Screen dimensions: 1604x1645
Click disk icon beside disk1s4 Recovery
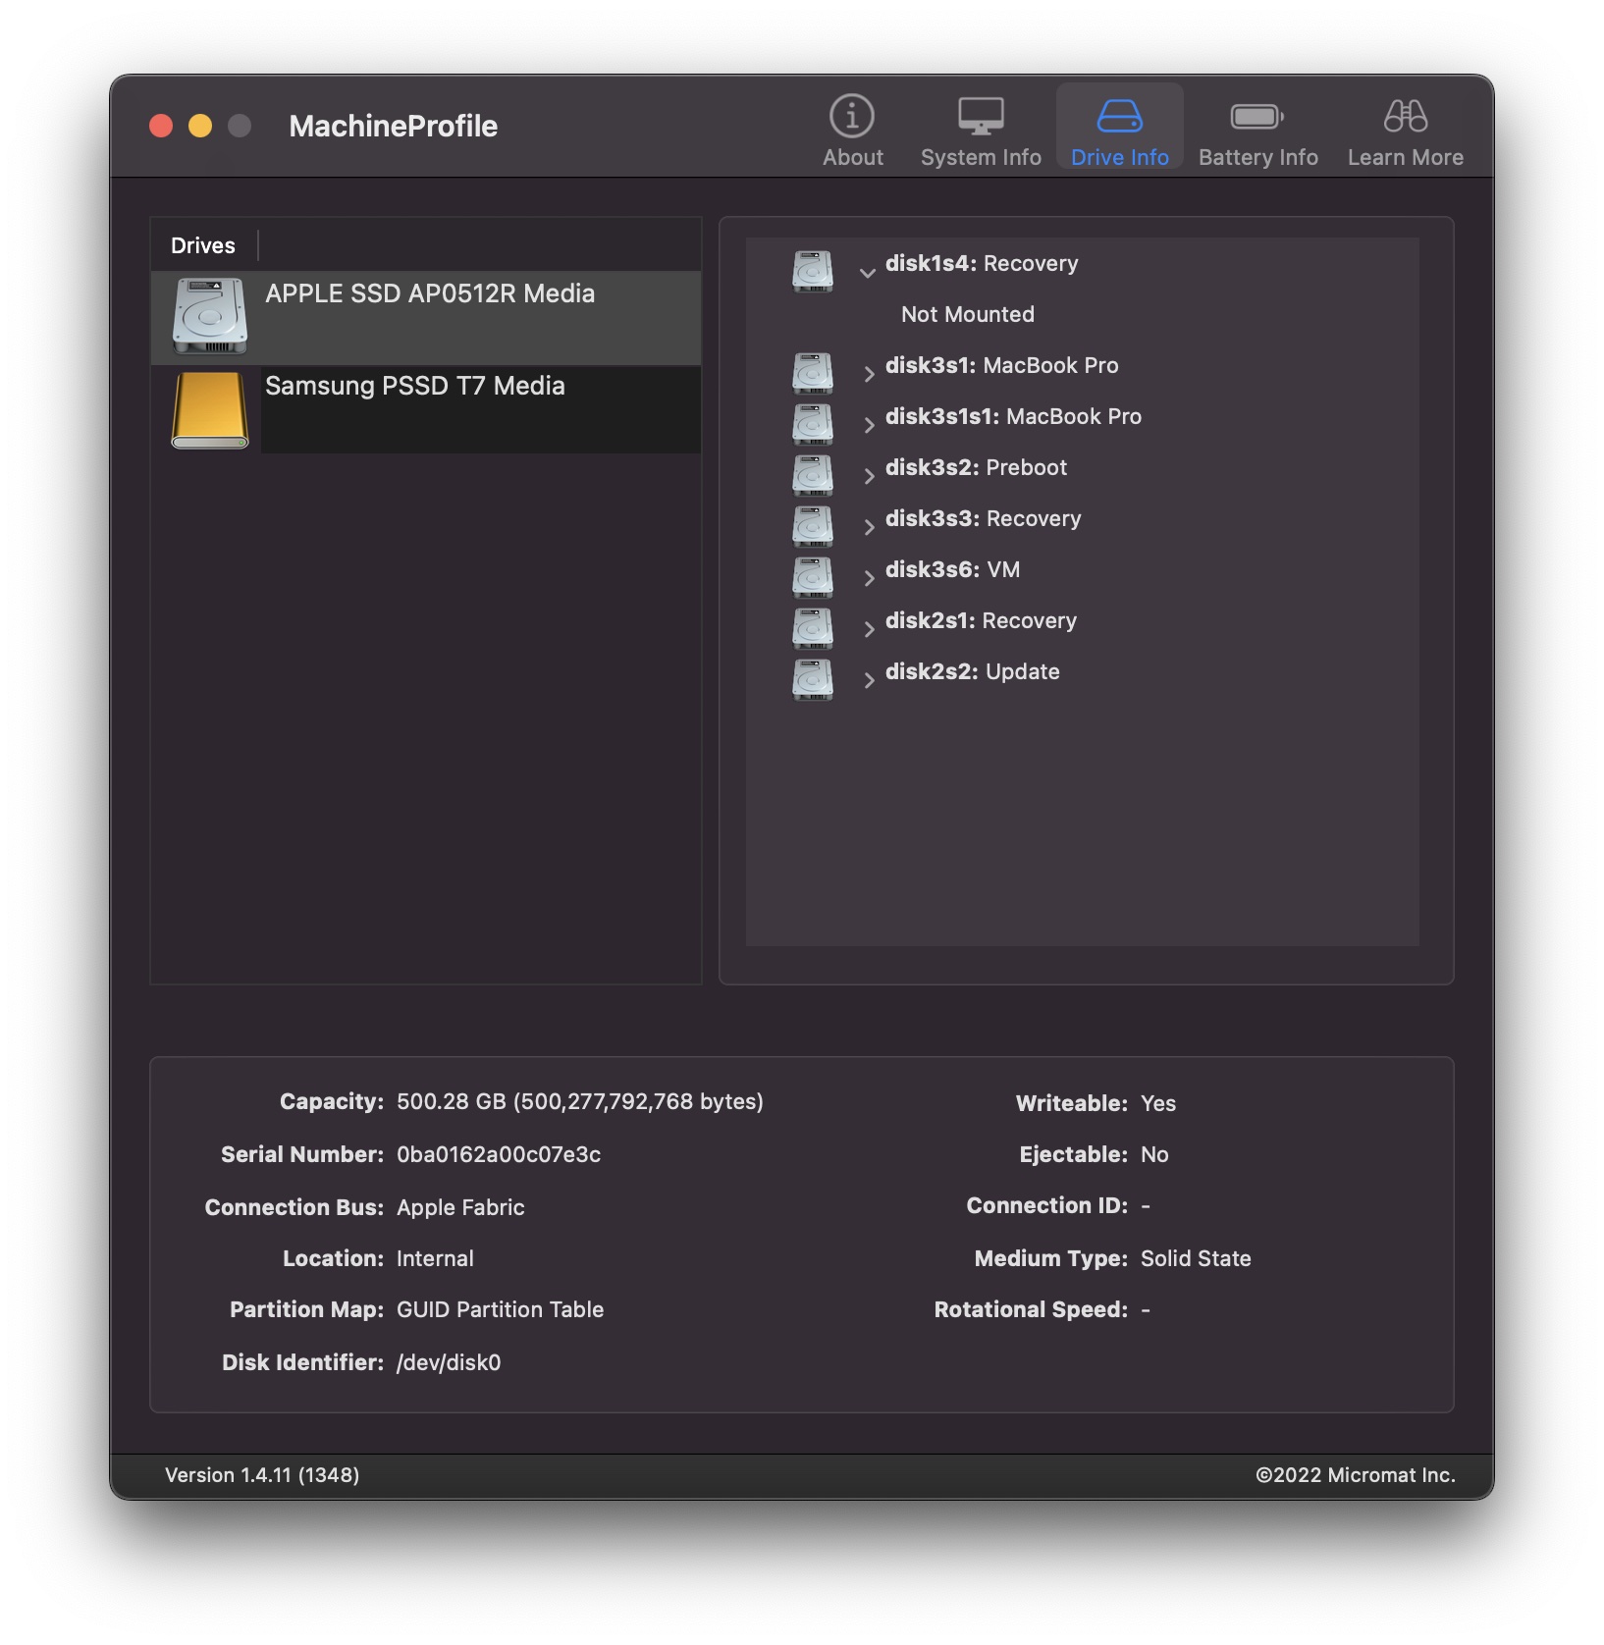[x=813, y=271]
